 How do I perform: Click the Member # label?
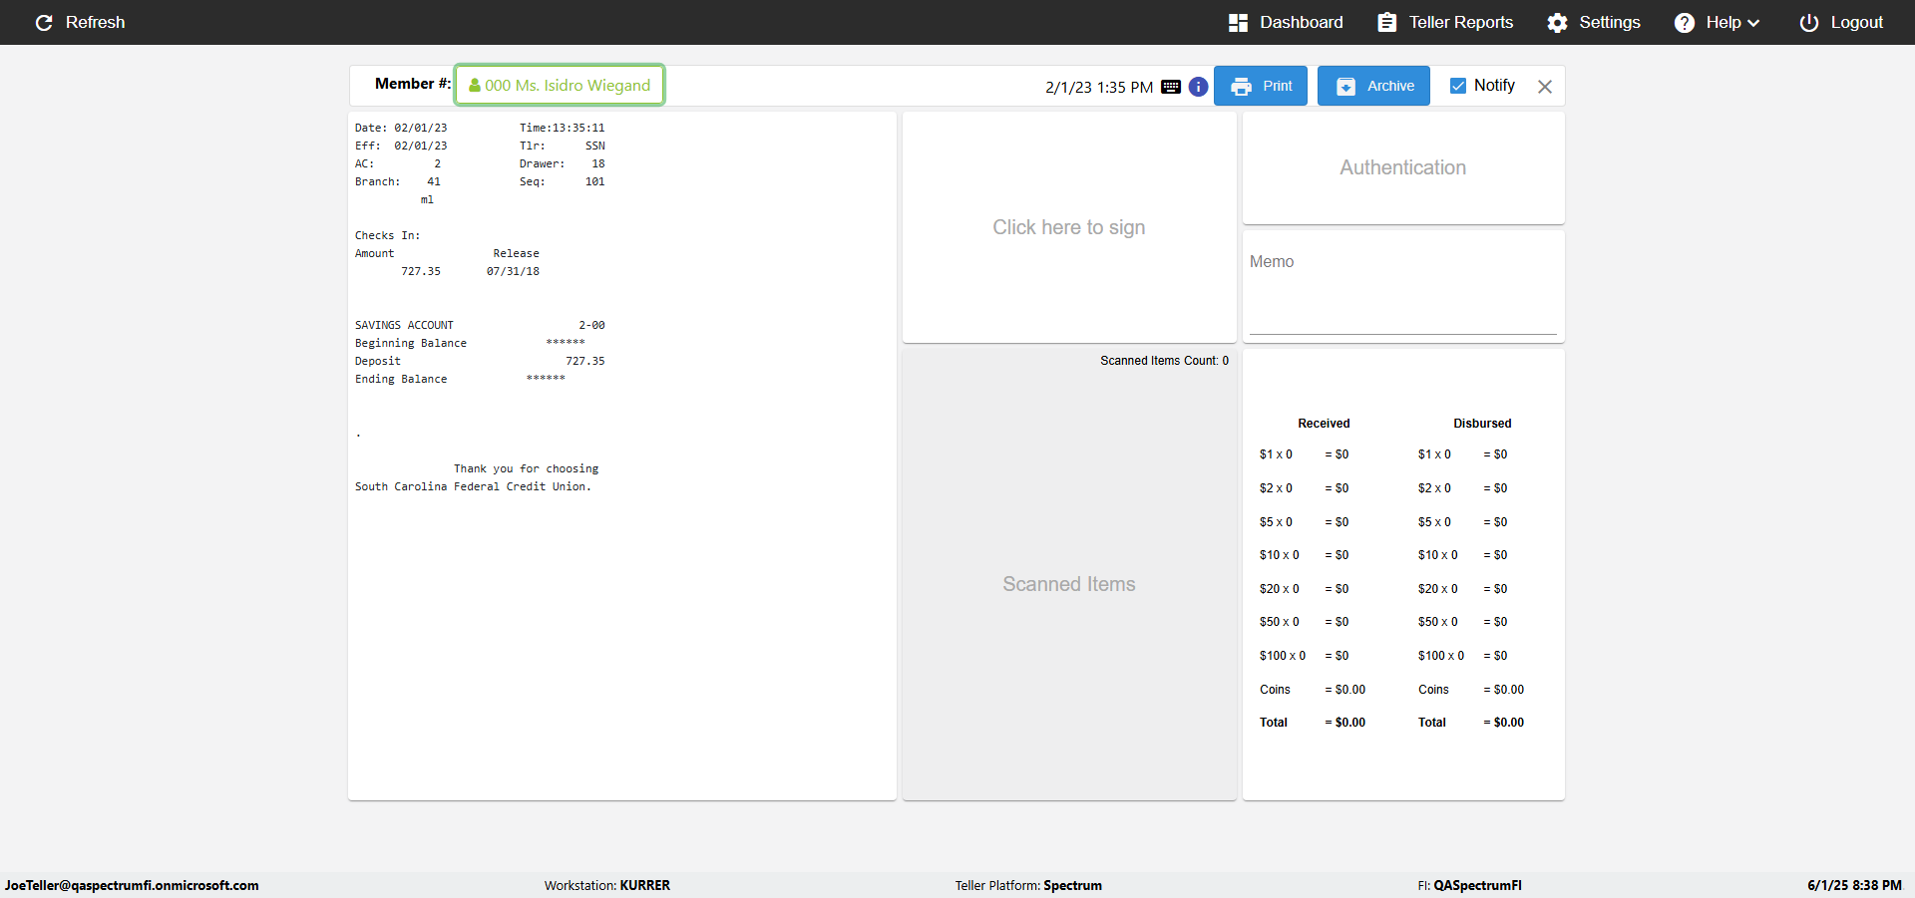point(413,84)
